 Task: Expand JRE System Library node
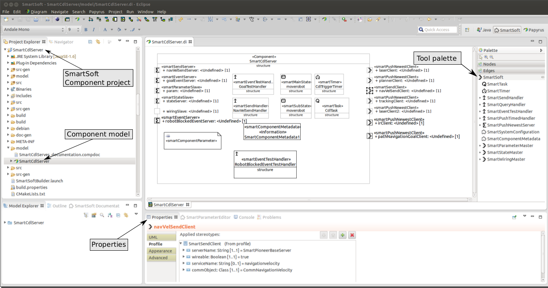(x=8, y=56)
